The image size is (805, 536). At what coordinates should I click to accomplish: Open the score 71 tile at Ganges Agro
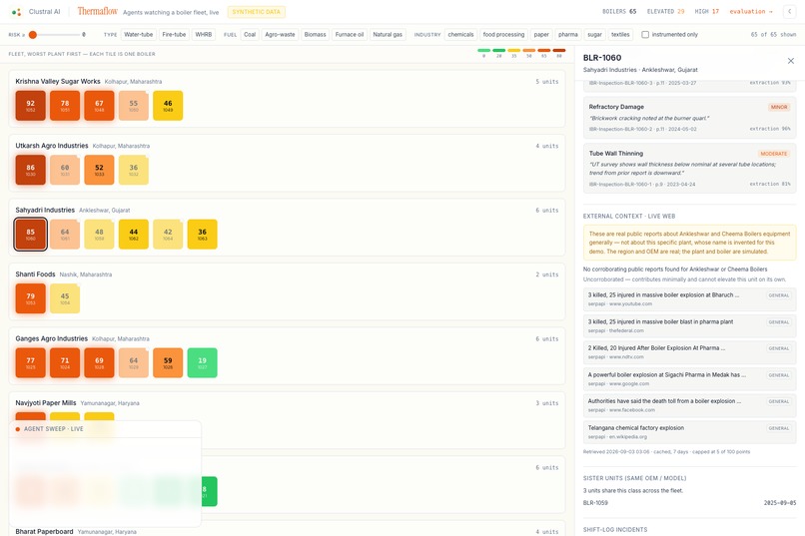[x=65, y=362]
